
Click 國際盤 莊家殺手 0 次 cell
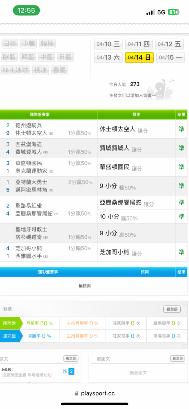point(126,323)
